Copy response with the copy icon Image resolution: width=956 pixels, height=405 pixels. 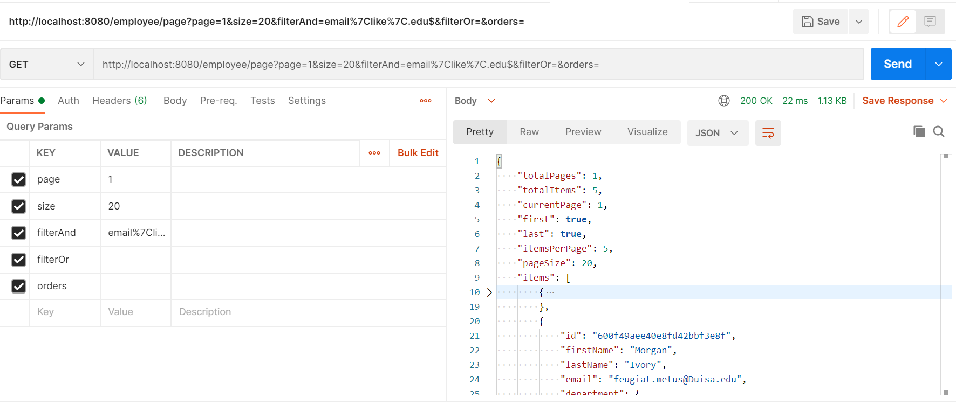pyautogui.click(x=919, y=131)
